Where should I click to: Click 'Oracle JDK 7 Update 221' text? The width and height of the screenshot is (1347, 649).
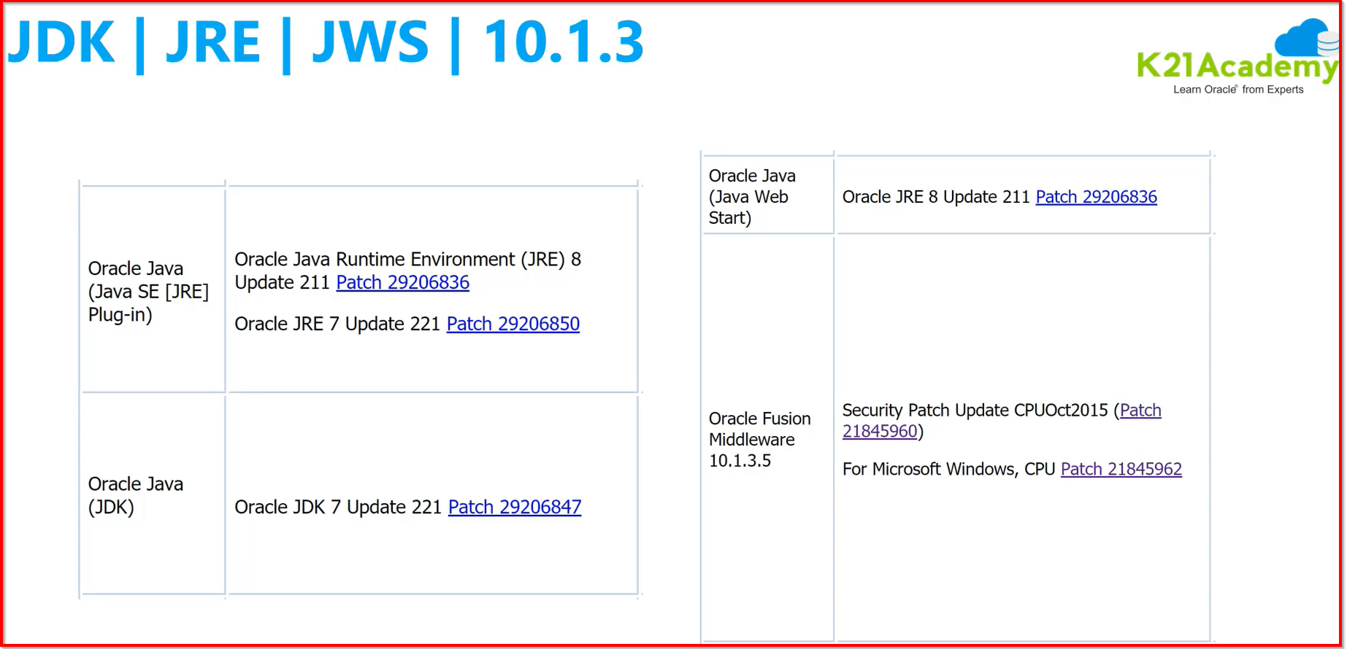pos(338,507)
